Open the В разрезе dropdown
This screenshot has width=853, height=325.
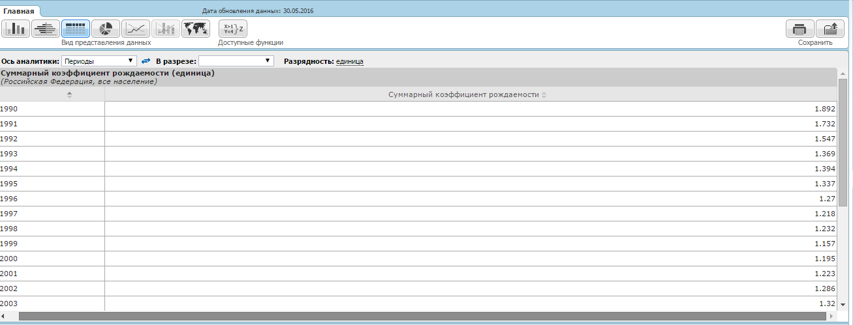[236, 61]
